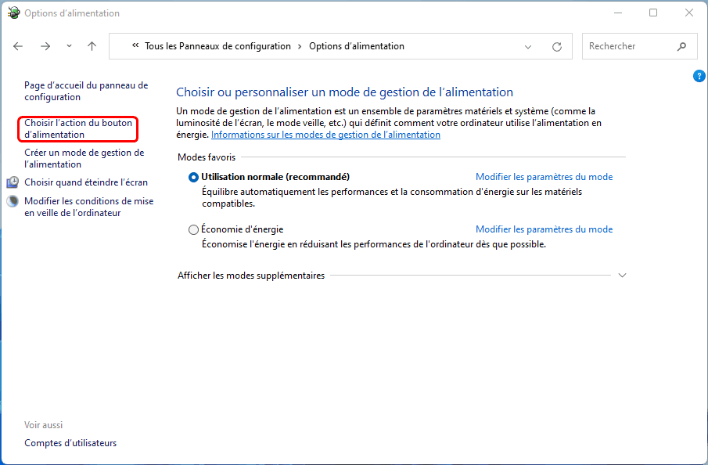Image resolution: width=708 pixels, height=465 pixels.
Task: Open Modifier les conditions de mise en veille
Action: click(89, 207)
